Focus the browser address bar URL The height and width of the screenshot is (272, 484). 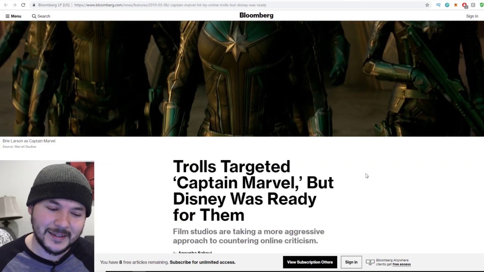click(170, 5)
